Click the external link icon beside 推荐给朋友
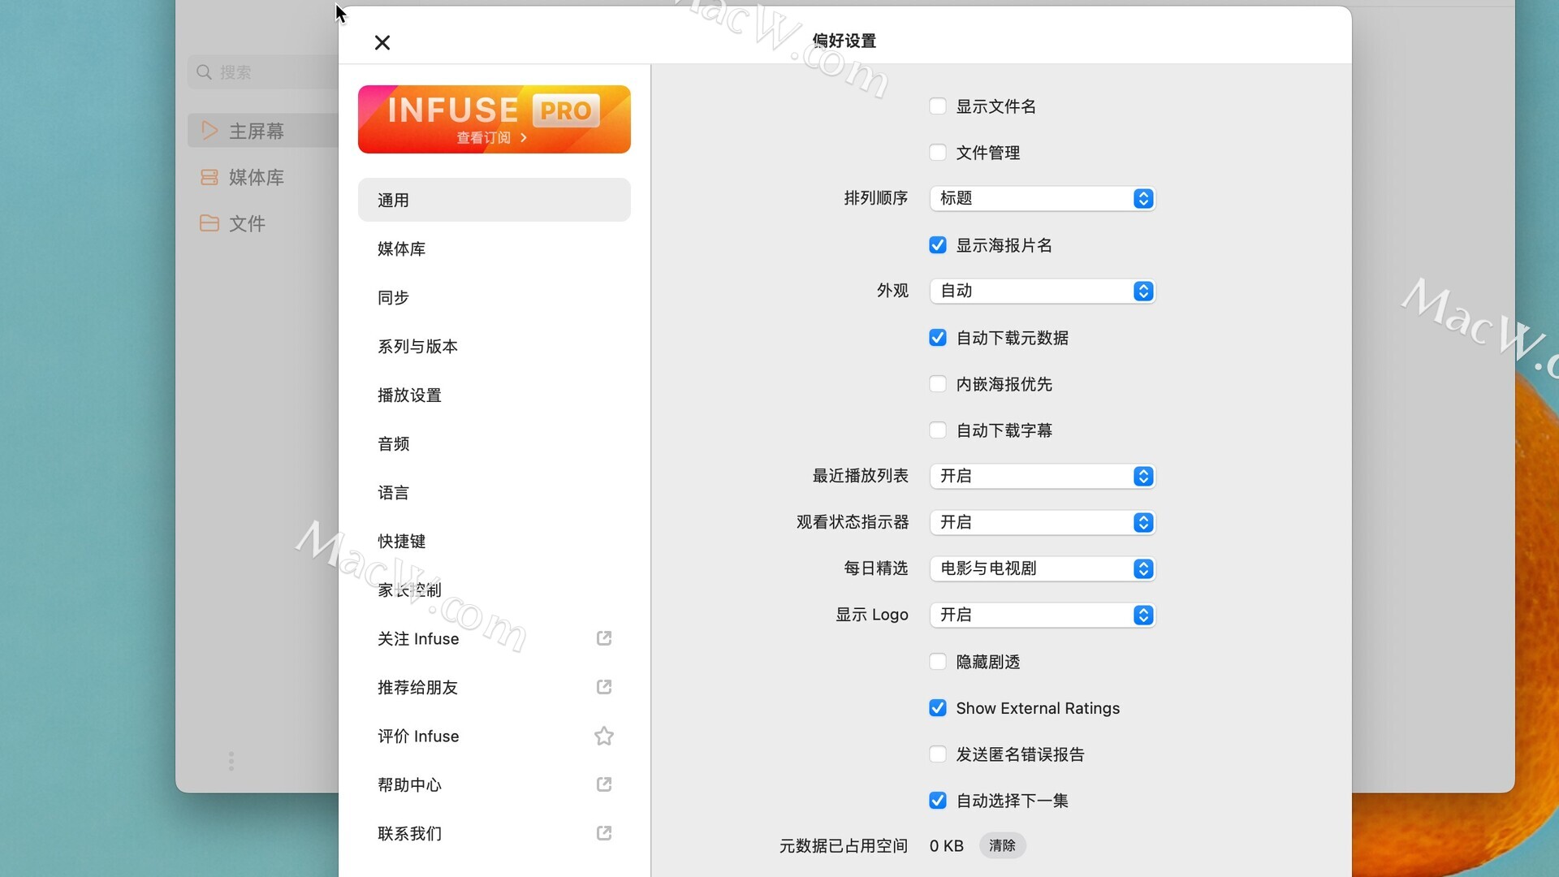1559x877 pixels. click(x=604, y=687)
